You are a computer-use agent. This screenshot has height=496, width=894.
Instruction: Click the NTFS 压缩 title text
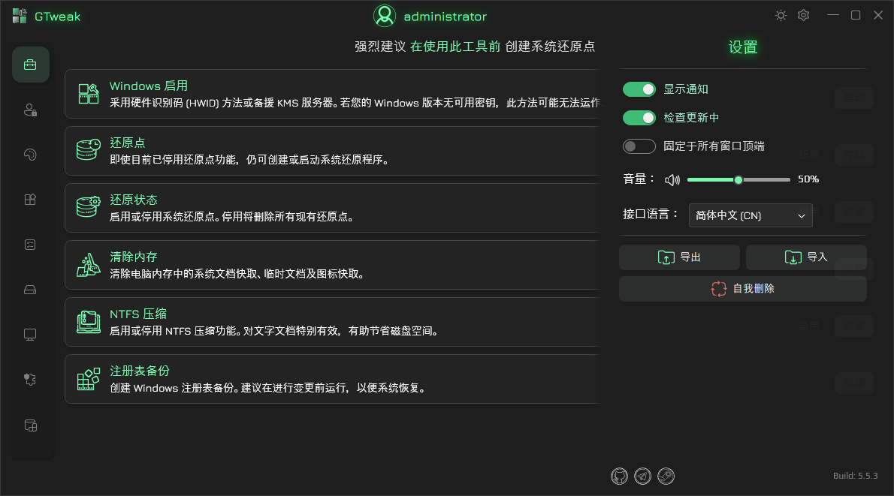pos(138,314)
